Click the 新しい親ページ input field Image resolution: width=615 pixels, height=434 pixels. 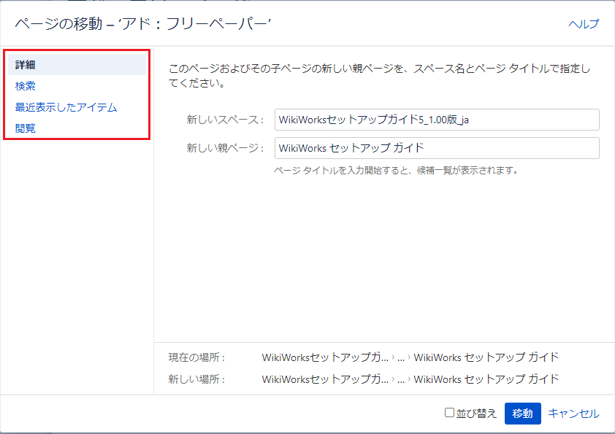click(437, 148)
